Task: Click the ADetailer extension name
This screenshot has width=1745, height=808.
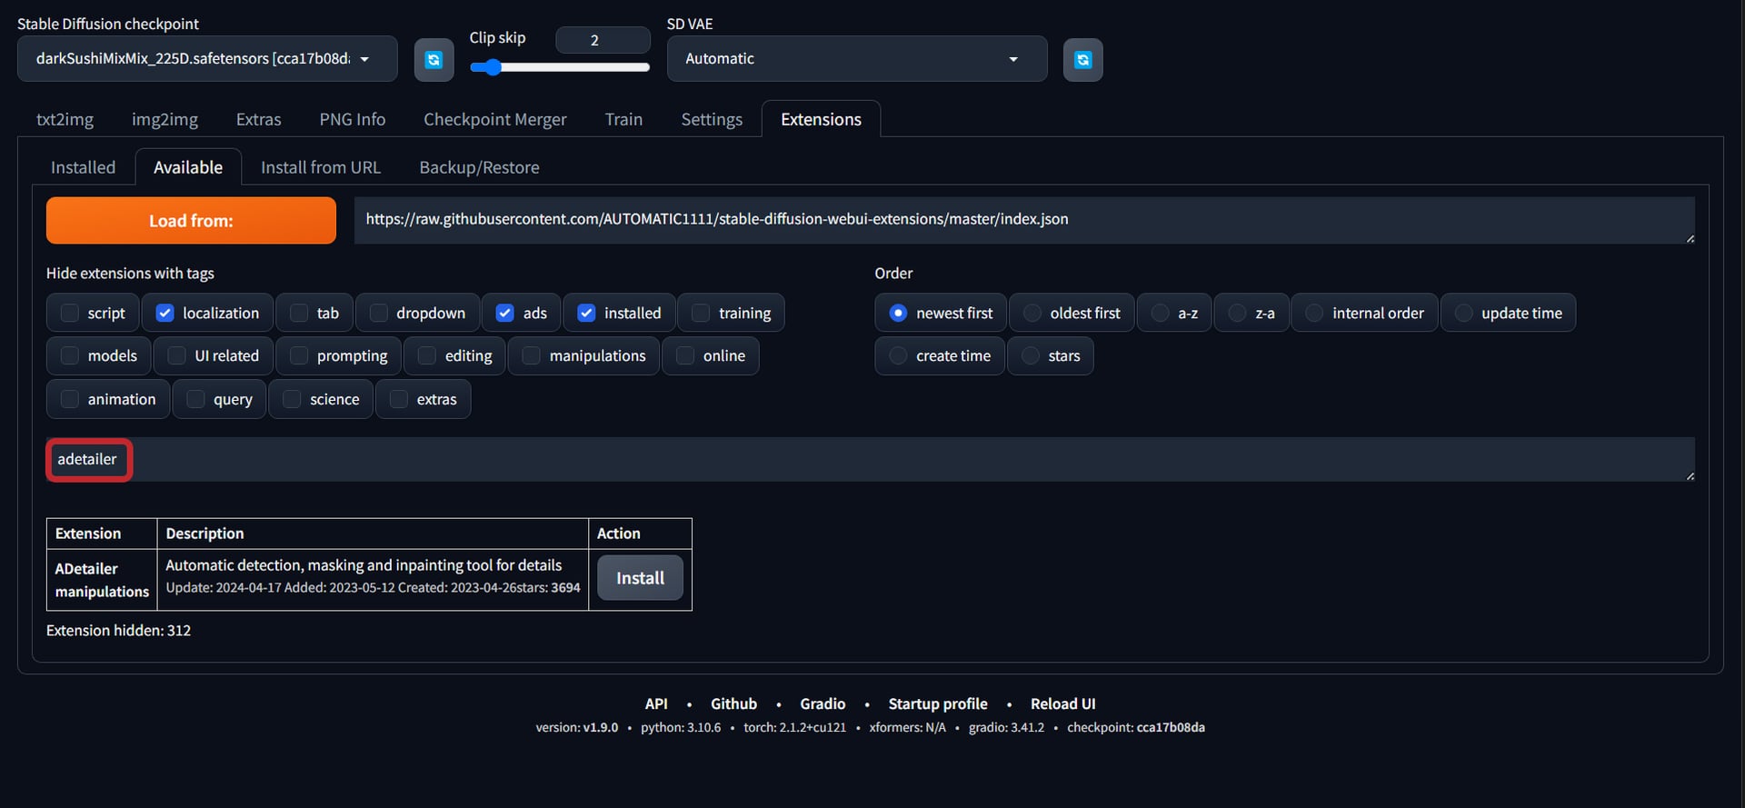Action: [86, 569]
